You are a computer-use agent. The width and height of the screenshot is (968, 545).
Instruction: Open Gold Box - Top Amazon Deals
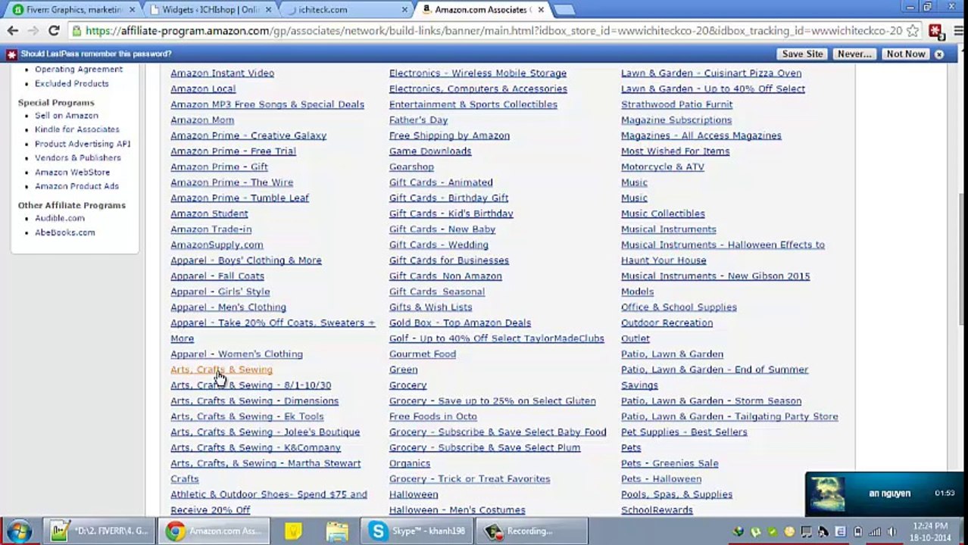coord(460,322)
